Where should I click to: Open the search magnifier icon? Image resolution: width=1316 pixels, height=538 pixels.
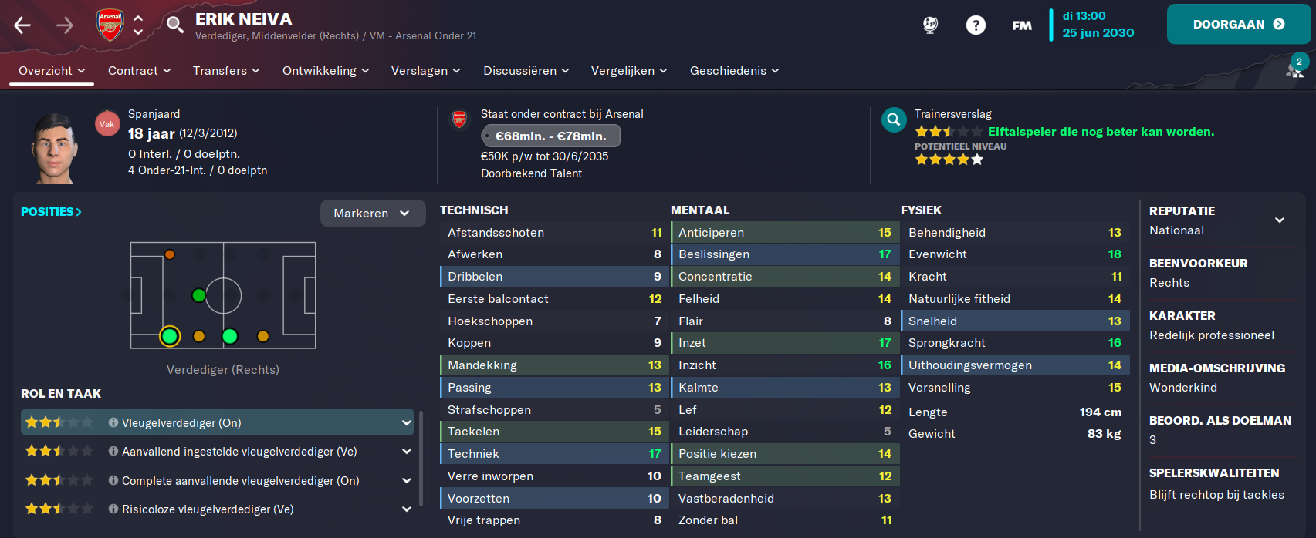click(175, 25)
